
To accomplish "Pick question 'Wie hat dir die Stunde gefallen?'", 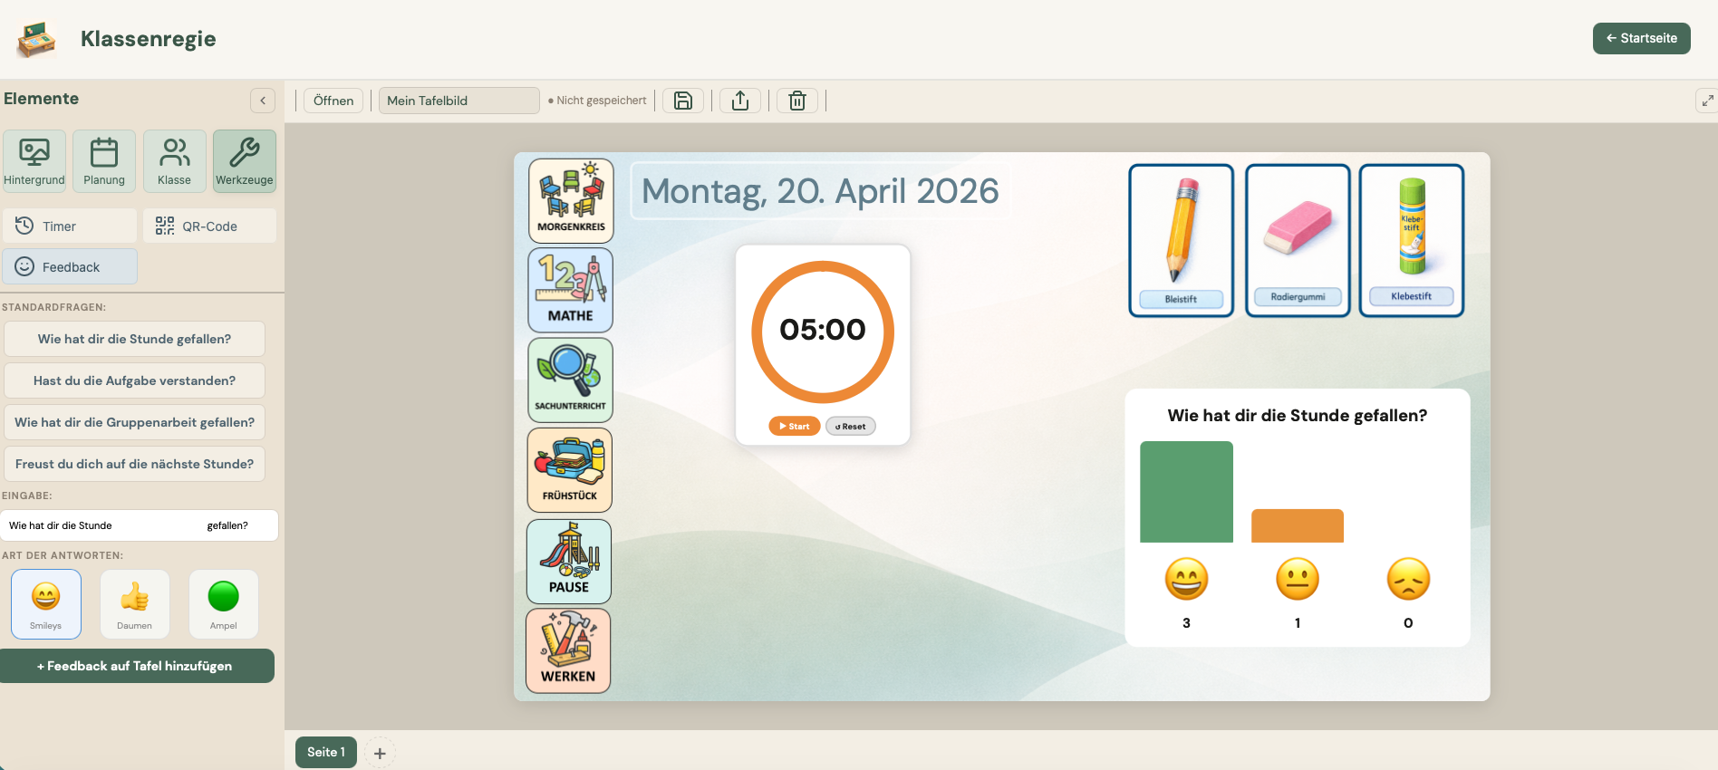I will click(x=134, y=339).
